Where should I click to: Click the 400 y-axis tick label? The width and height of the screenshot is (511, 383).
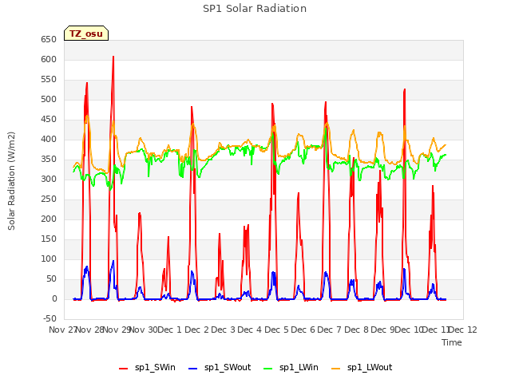click(x=49, y=139)
